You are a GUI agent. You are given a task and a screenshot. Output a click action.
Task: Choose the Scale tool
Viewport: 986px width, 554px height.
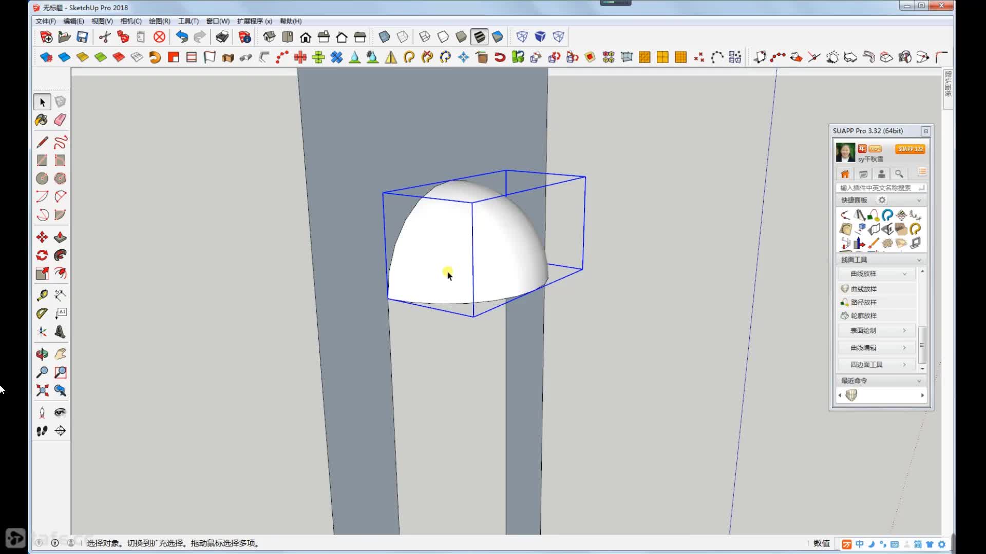tap(42, 273)
